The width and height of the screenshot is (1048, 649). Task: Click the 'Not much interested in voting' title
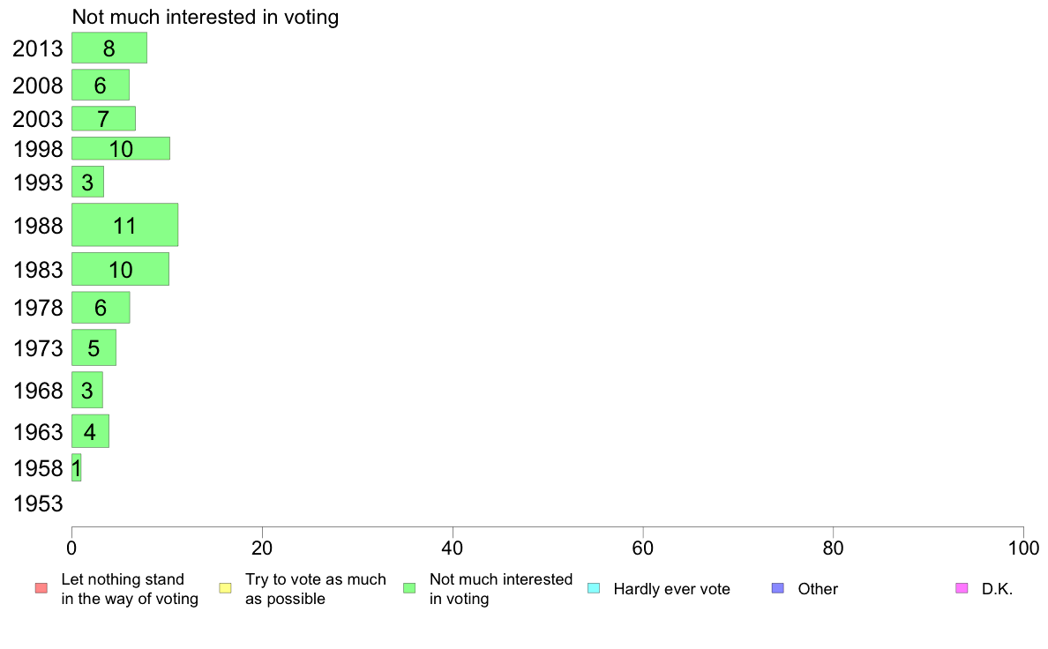point(206,17)
